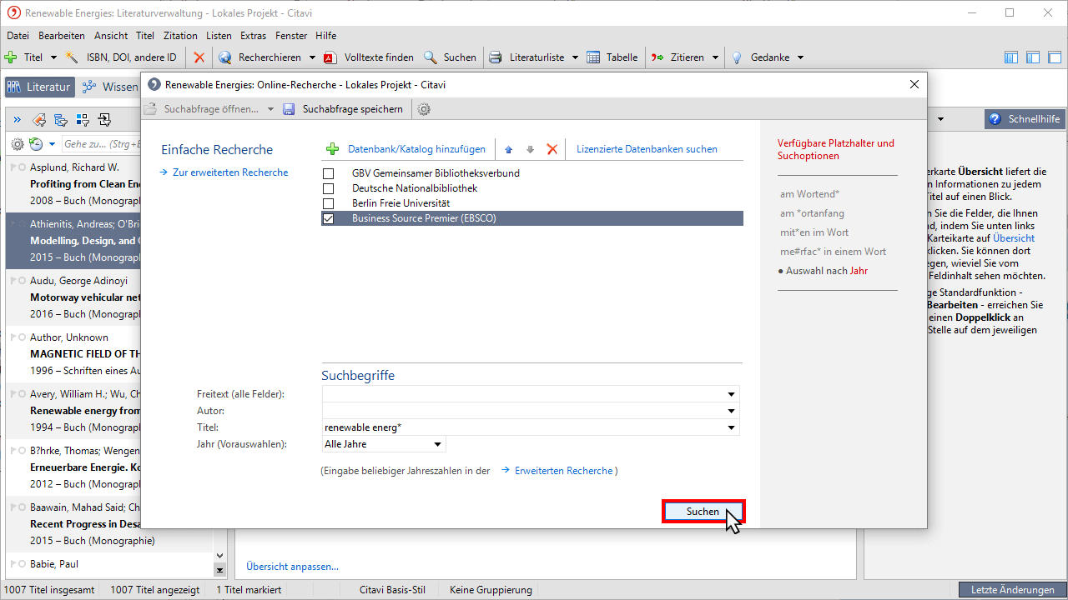Image resolution: width=1068 pixels, height=600 pixels.
Task: Open the Autor field dropdown arrow
Action: click(x=732, y=411)
